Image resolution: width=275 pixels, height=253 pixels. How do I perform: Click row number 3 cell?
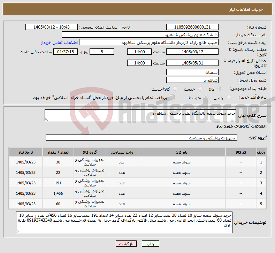pos(261,183)
